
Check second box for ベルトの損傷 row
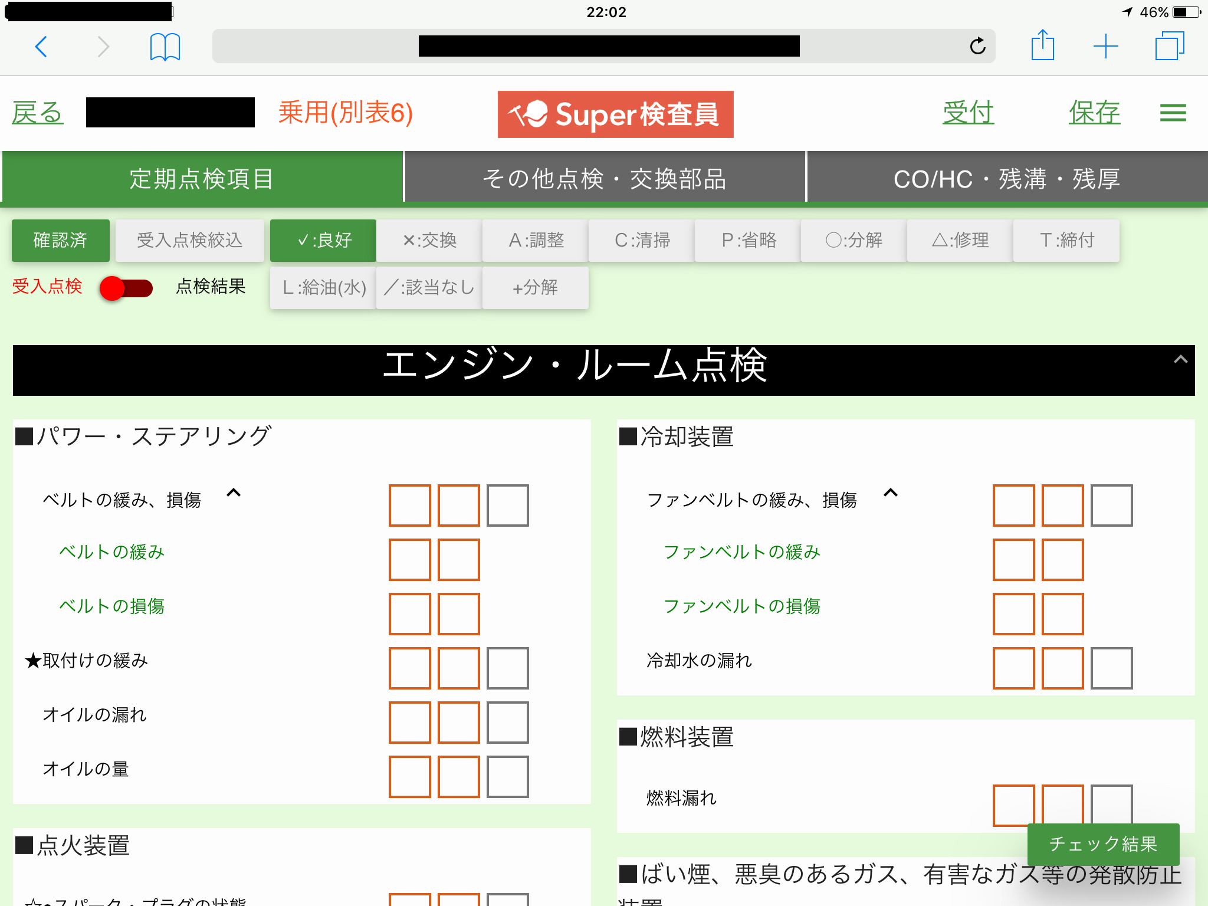point(459,614)
